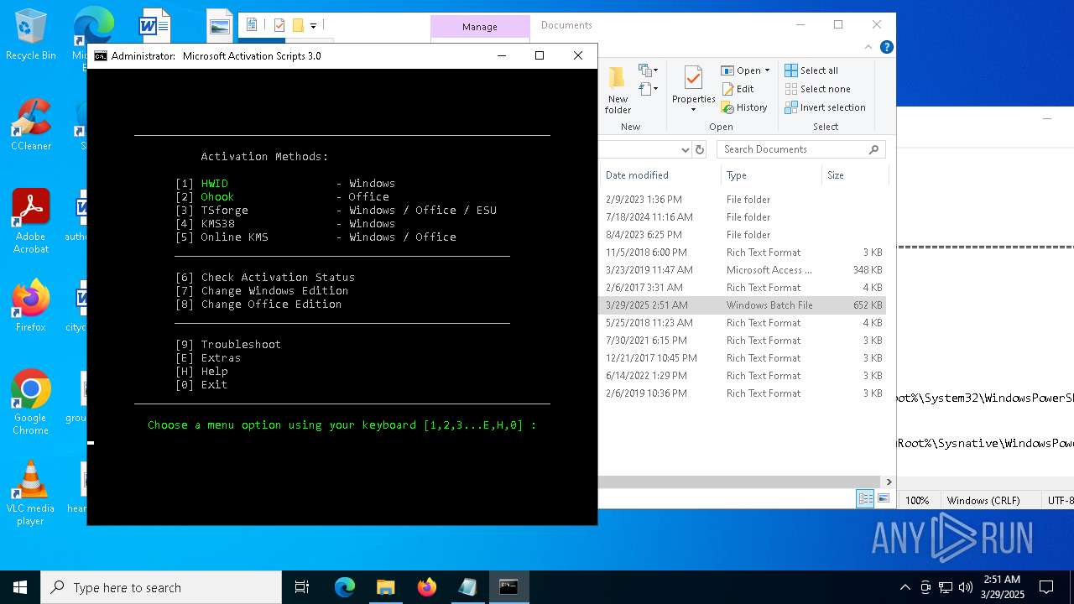Click the network icon in system tray
The height and width of the screenshot is (604, 1074).
click(x=946, y=587)
